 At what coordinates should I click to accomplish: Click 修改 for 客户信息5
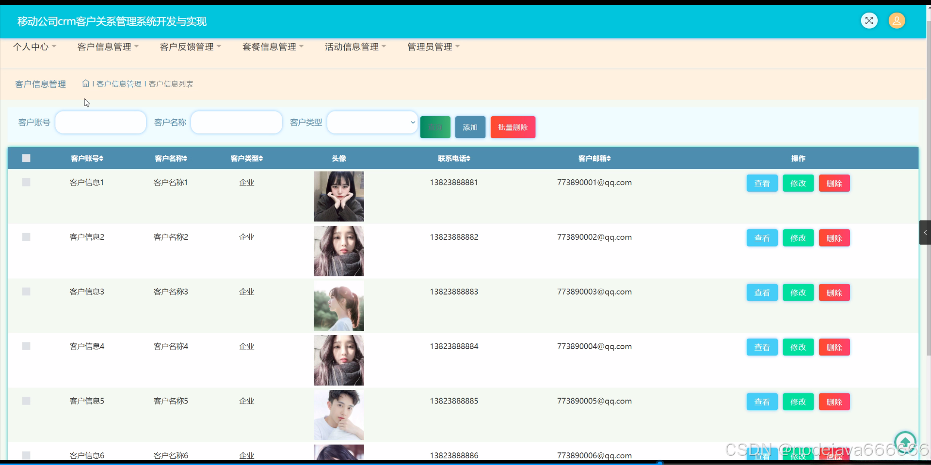798,402
